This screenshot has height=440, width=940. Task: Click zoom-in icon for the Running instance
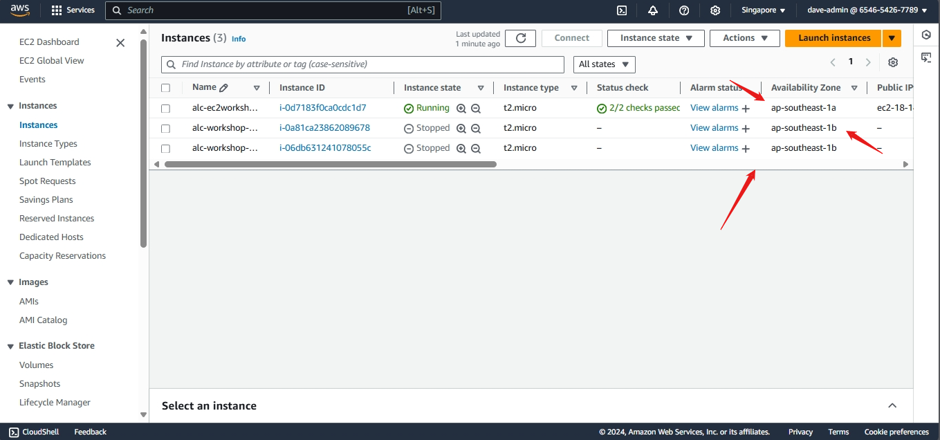tap(461, 109)
